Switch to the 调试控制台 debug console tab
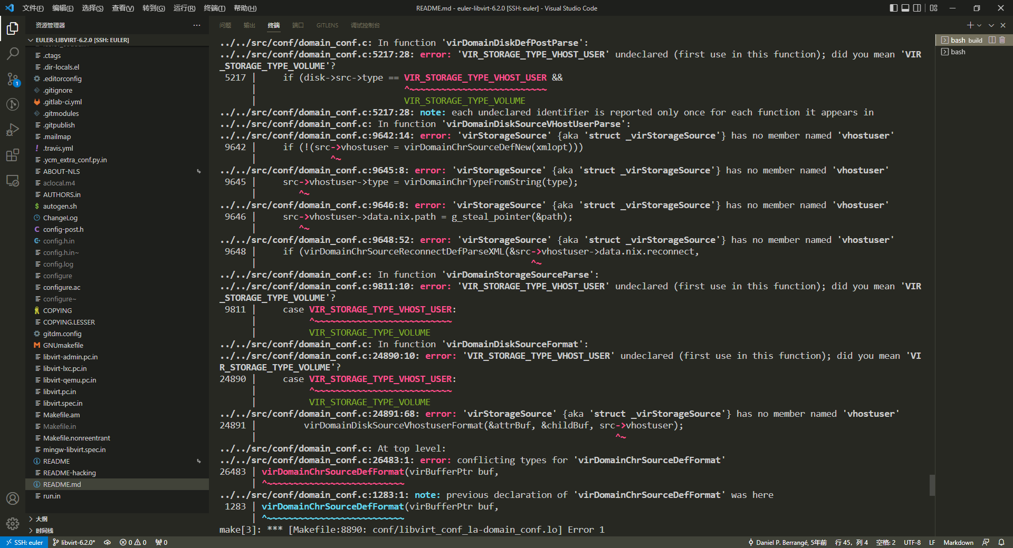 click(365, 25)
